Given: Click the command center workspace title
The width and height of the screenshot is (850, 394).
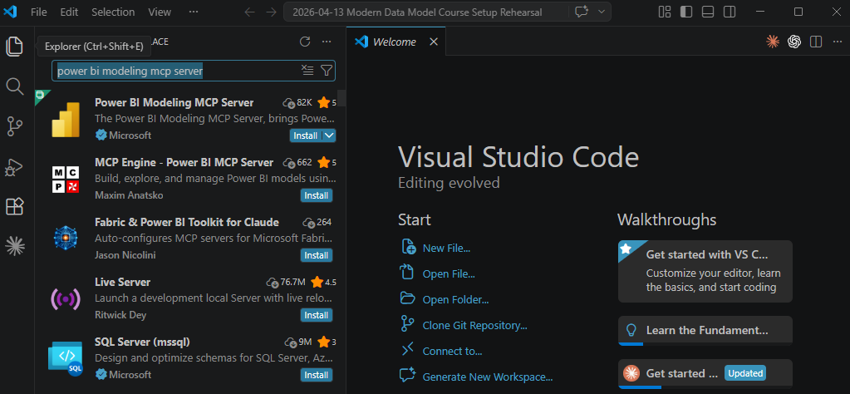Looking at the screenshot, I should pyautogui.click(x=417, y=12).
